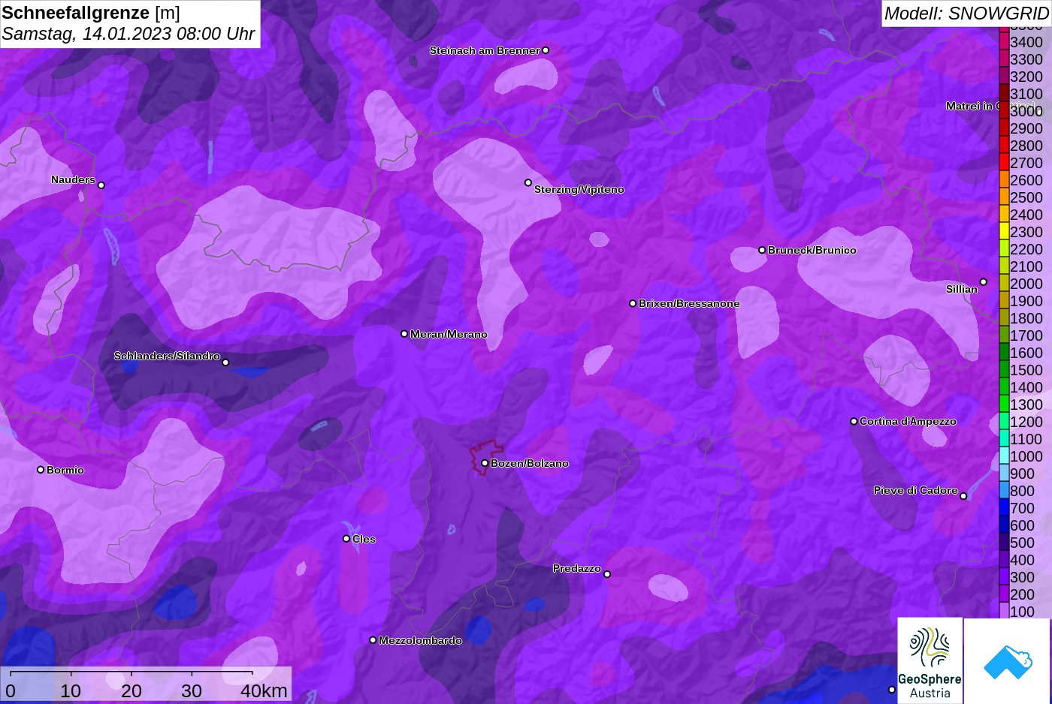This screenshot has height=704, width=1052.
Task: Pick the green 1400 legend color swatch
Action: [x=1004, y=387]
